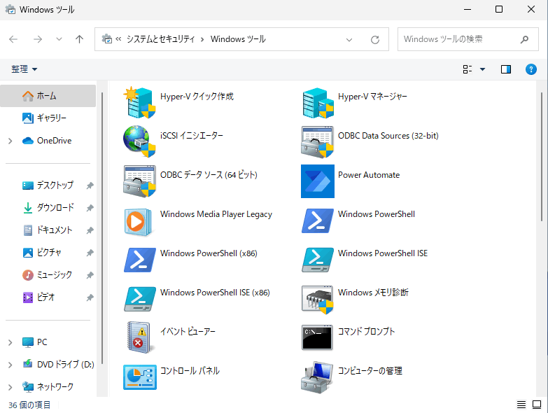Expand the hidden breadcrumb chevrons

[118, 39]
